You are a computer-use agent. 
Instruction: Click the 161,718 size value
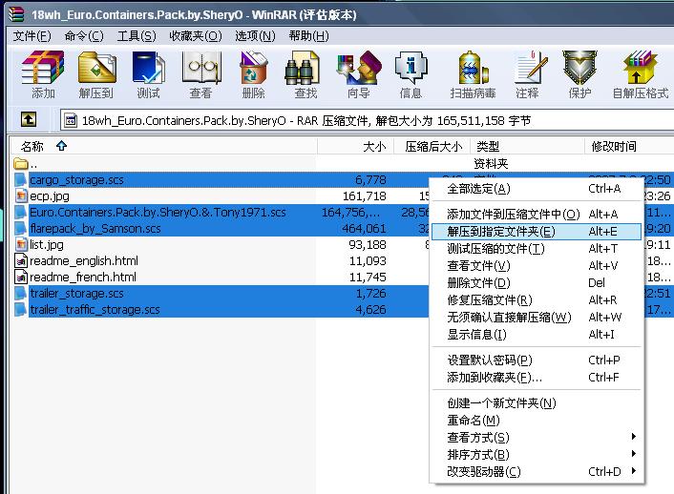pos(365,196)
